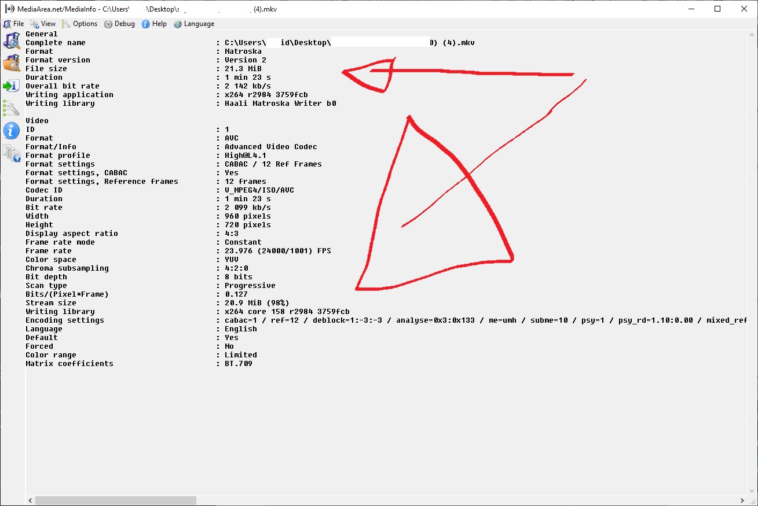The width and height of the screenshot is (758, 506).
Task: Click the horizontal scrollbar right arrow
Action: 742,500
